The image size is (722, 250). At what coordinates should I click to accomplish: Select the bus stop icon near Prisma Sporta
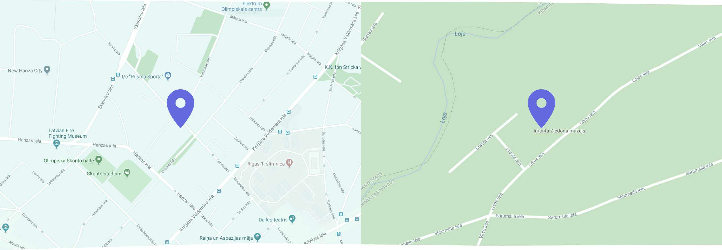click(118, 75)
